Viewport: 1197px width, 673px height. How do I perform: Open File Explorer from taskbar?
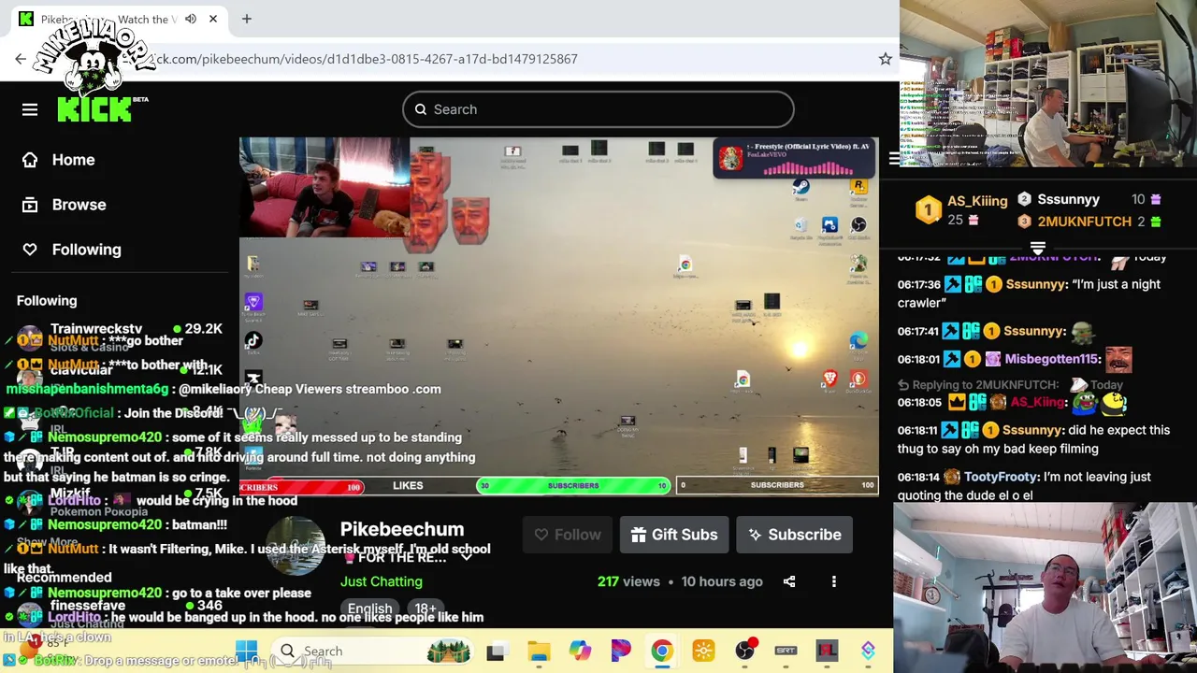(x=539, y=651)
